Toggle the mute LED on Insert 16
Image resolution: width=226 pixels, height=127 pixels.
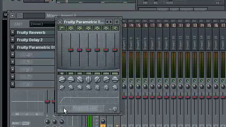pos(216,81)
